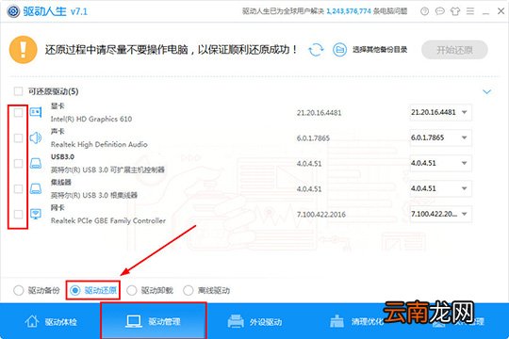Check the Intel HD Graphics 610 checkbox

coord(18,113)
